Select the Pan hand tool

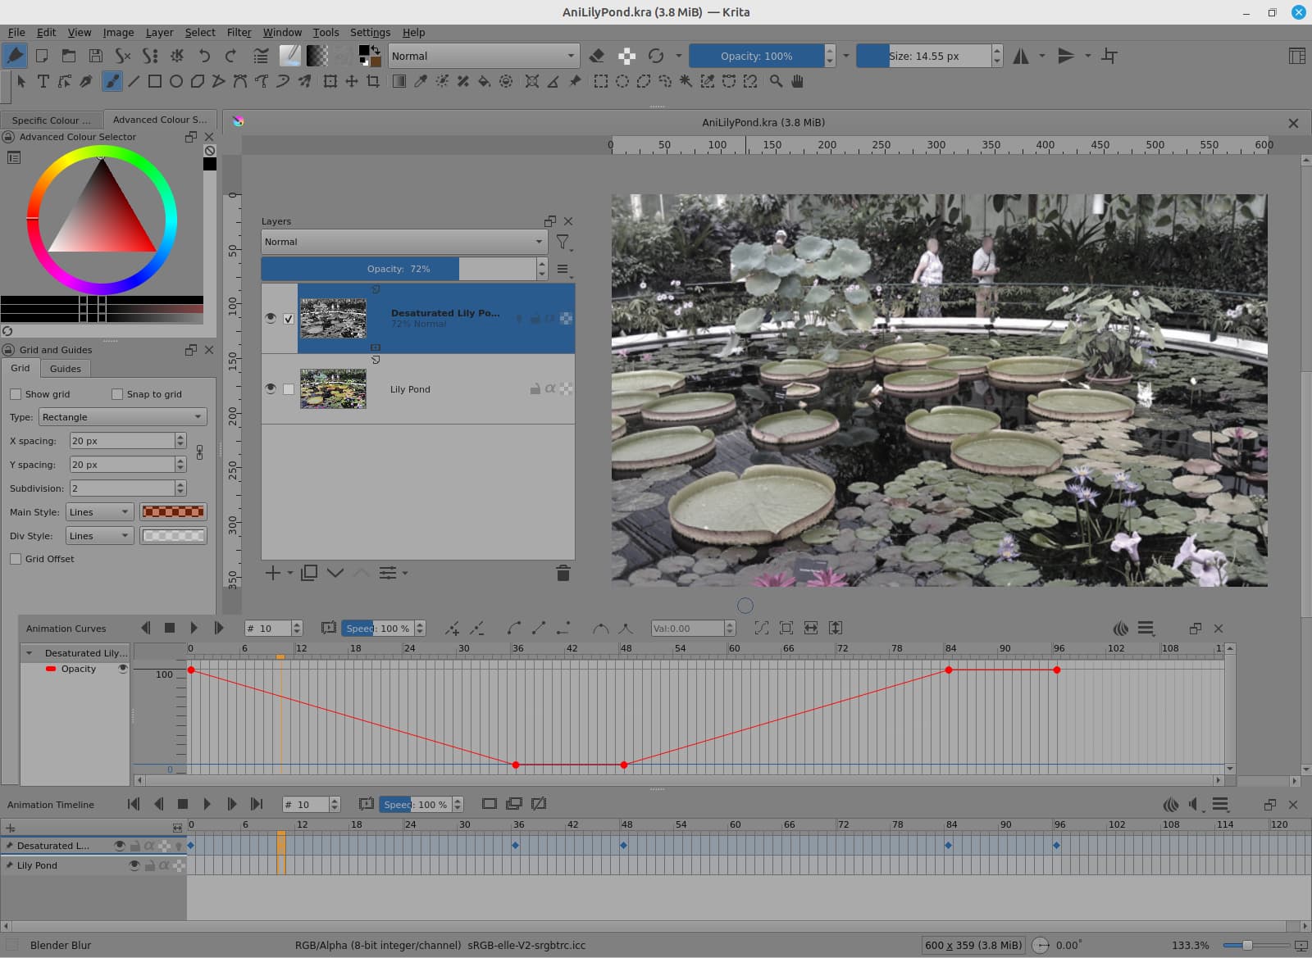pyautogui.click(x=797, y=81)
